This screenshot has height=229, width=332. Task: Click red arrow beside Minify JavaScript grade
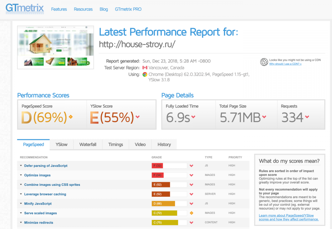pos(192,203)
